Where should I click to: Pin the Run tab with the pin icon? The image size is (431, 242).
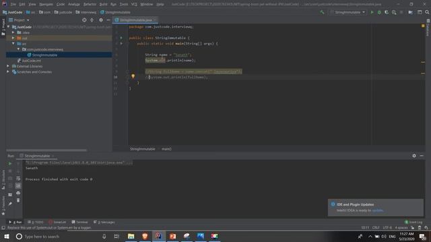10,204
